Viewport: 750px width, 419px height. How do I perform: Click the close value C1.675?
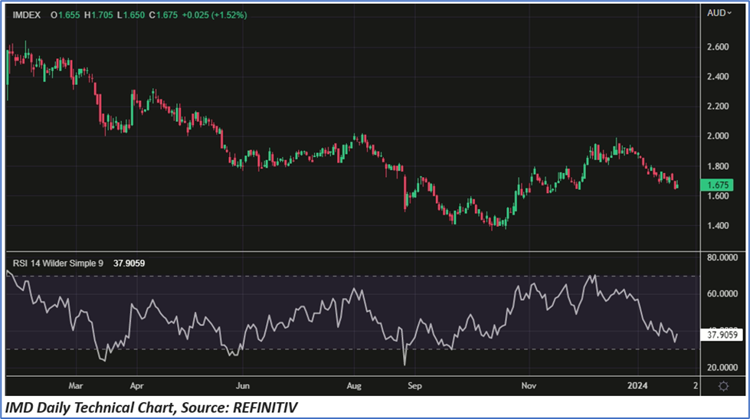[x=163, y=15]
